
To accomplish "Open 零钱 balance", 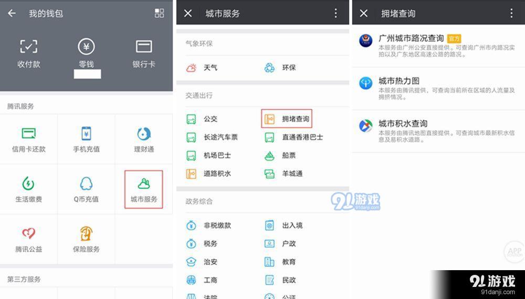I will click(x=87, y=54).
